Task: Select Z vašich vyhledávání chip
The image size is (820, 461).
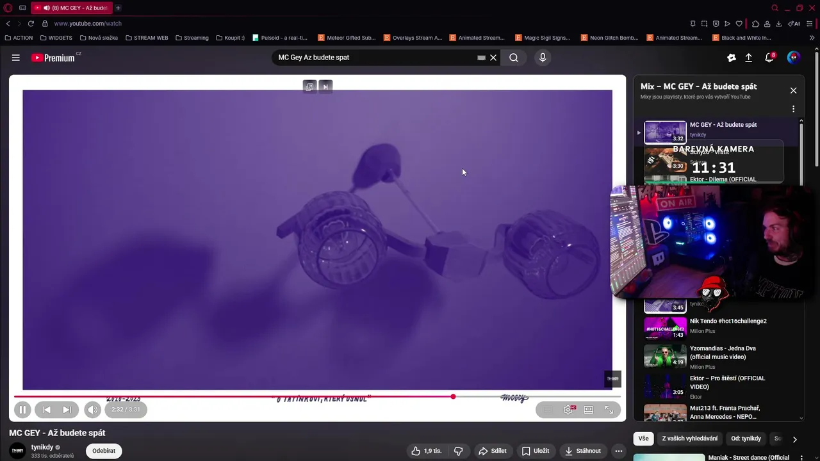Action: [x=690, y=439]
